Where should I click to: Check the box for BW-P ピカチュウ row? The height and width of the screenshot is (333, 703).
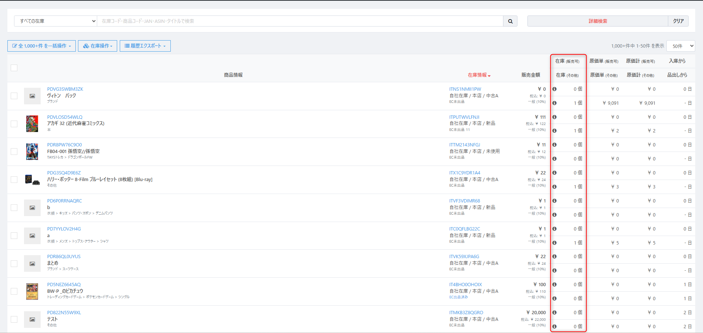pos(14,291)
